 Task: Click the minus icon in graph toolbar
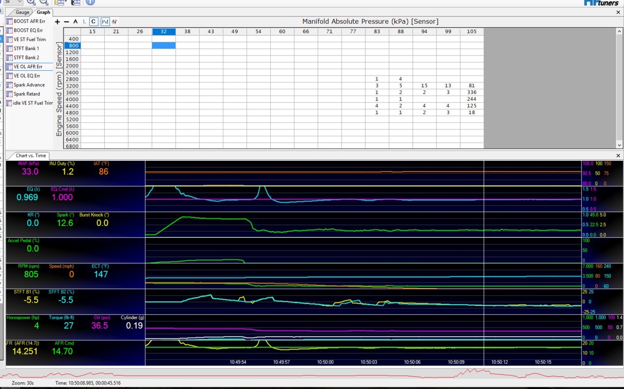pos(66,21)
